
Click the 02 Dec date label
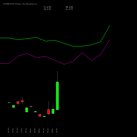coord(35,130)
